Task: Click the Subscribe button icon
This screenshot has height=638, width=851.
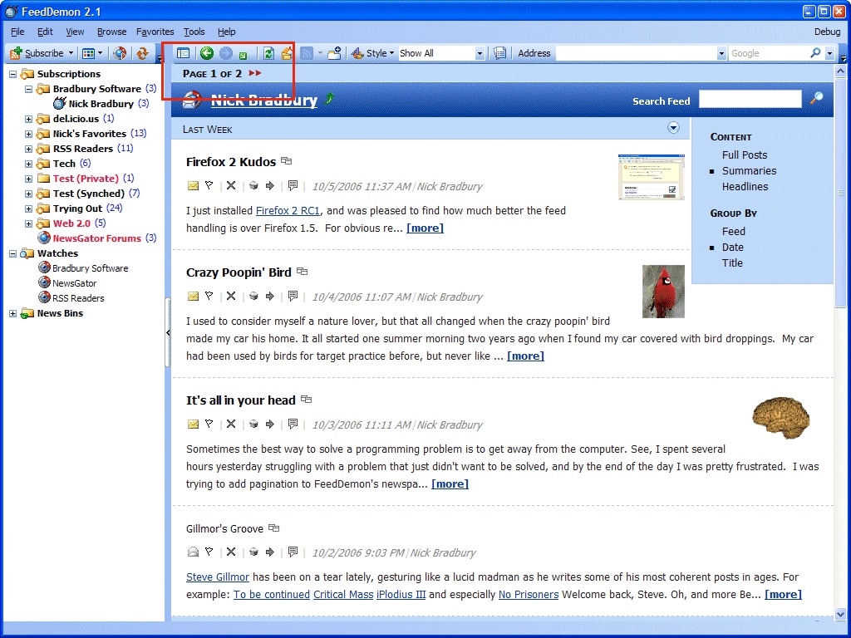Action: coord(17,53)
